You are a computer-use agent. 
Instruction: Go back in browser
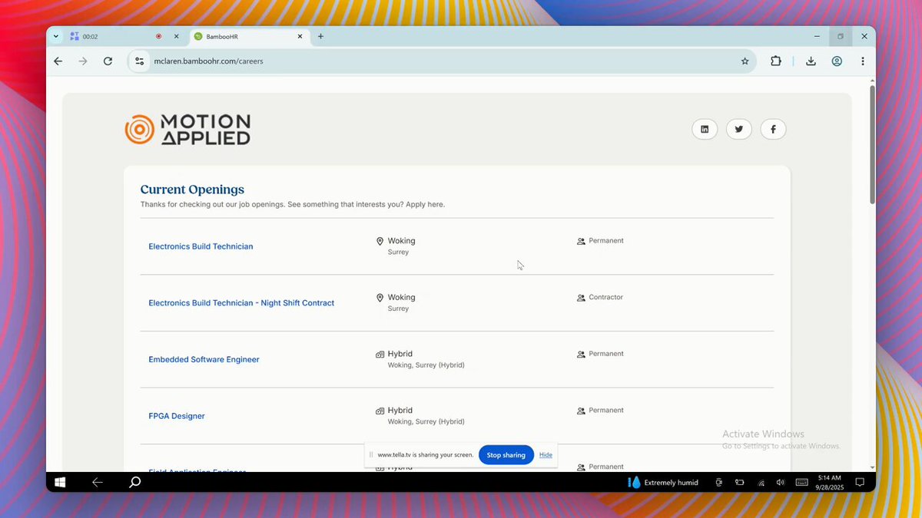click(x=58, y=61)
